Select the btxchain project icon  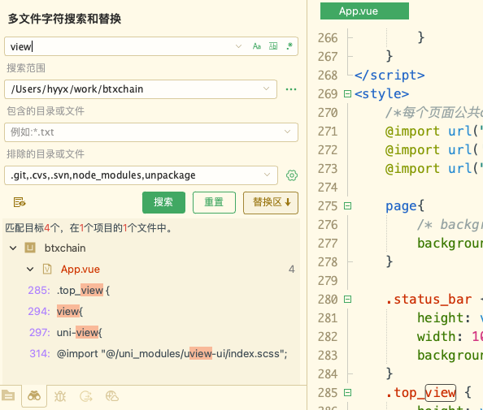pyautogui.click(x=30, y=248)
